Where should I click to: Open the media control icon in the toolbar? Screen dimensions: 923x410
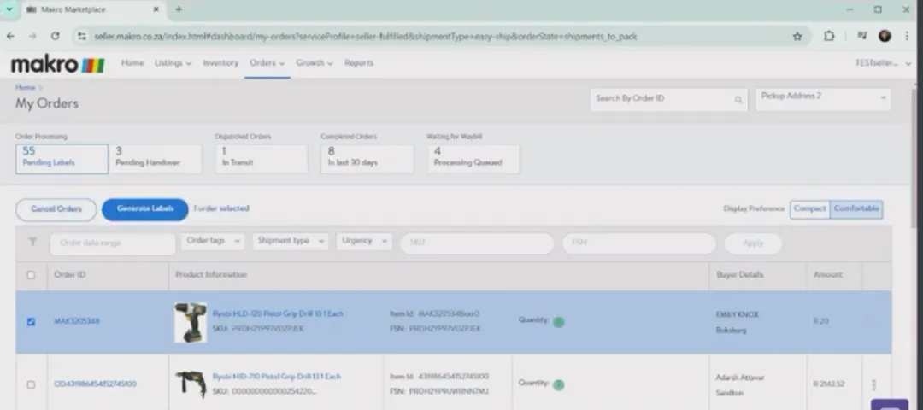coord(861,37)
